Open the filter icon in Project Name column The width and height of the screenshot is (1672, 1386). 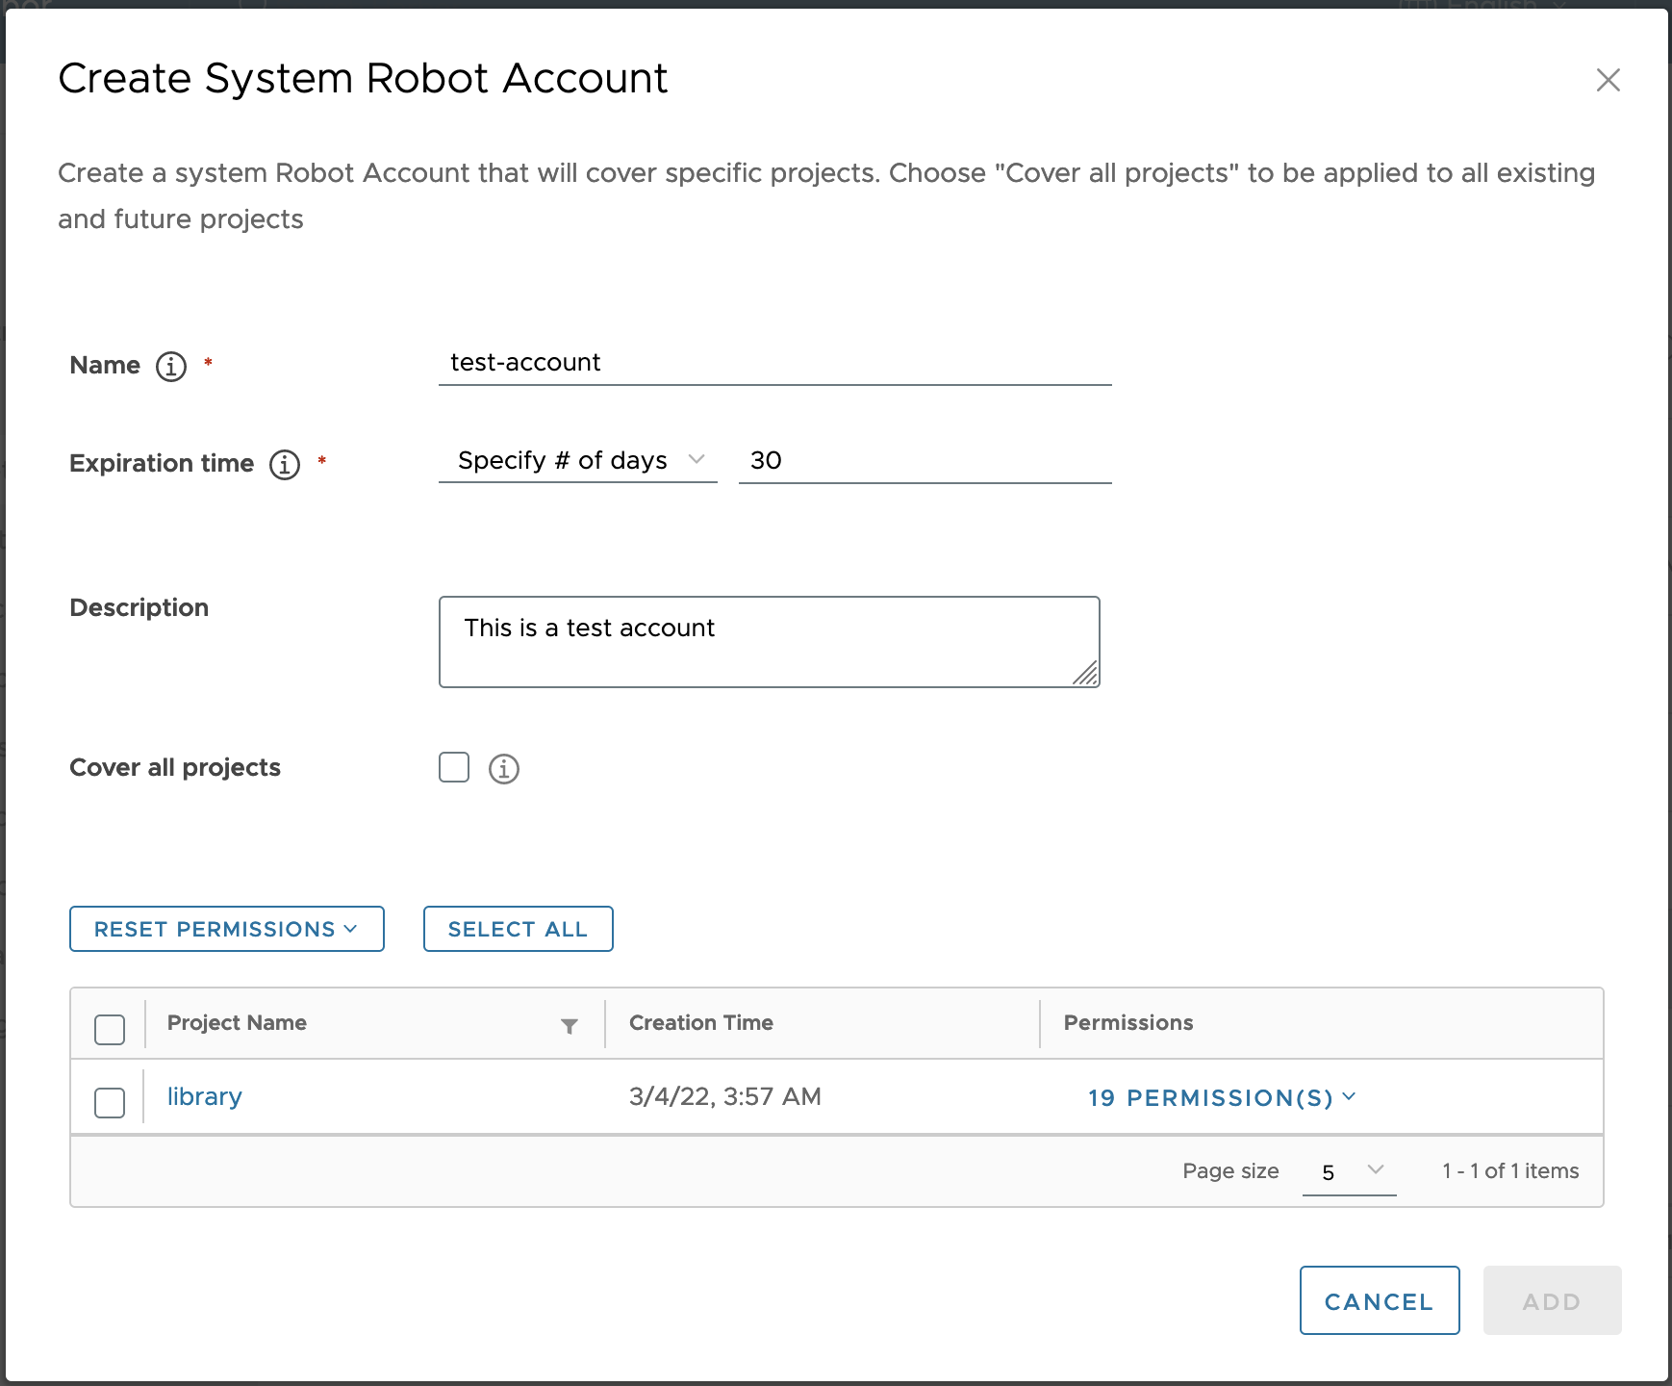(570, 1025)
